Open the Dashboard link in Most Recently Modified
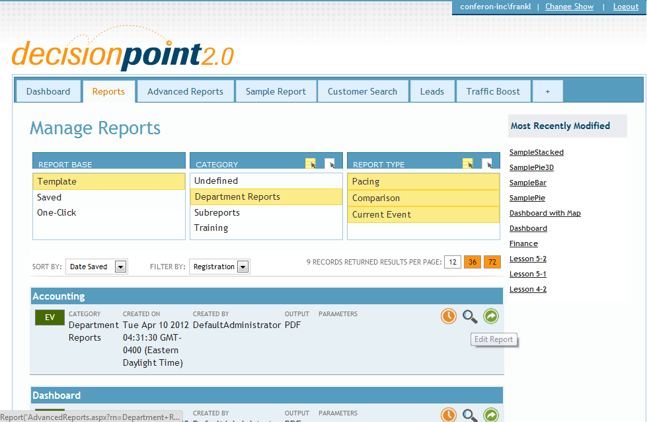The image size is (647, 422). 528,228
